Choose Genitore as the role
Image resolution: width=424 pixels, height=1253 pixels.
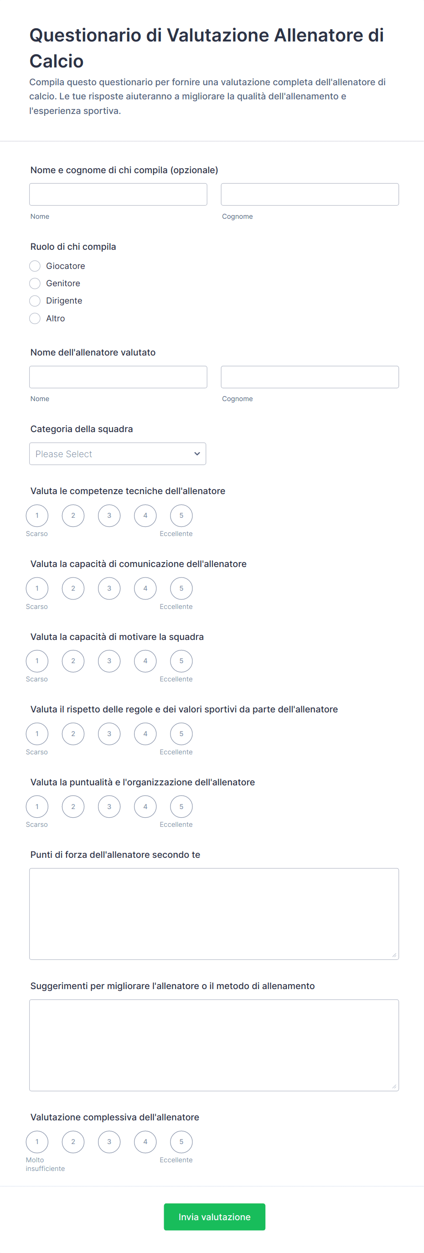[x=35, y=284]
